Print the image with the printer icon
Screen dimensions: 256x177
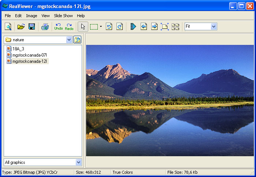[x=45, y=27]
